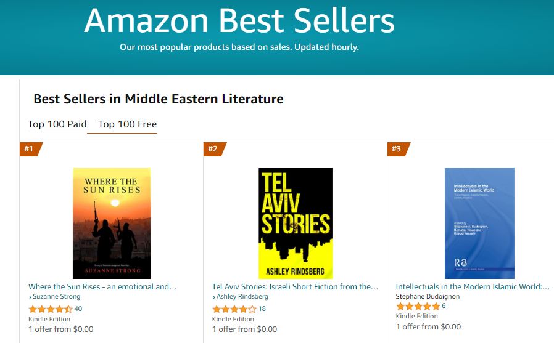View offer from $0.00 for Tel Aviv Stories
The image size is (554, 343).
point(244,329)
